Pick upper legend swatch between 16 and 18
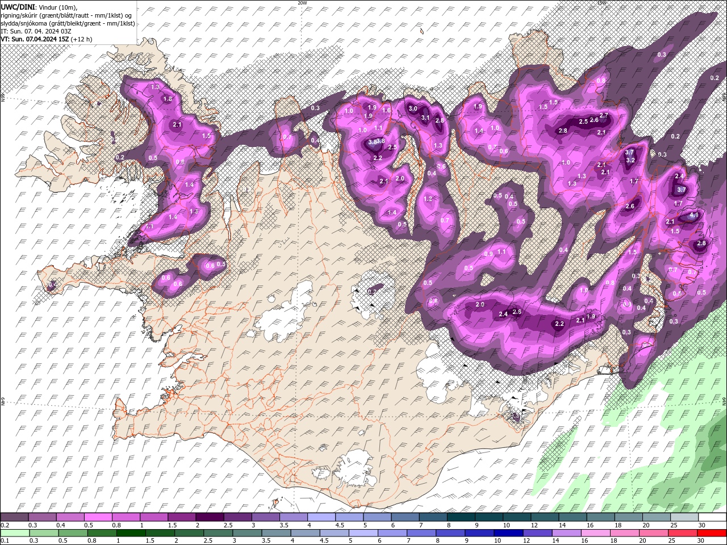The height and width of the screenshot is (545, 727). point(601,517)
